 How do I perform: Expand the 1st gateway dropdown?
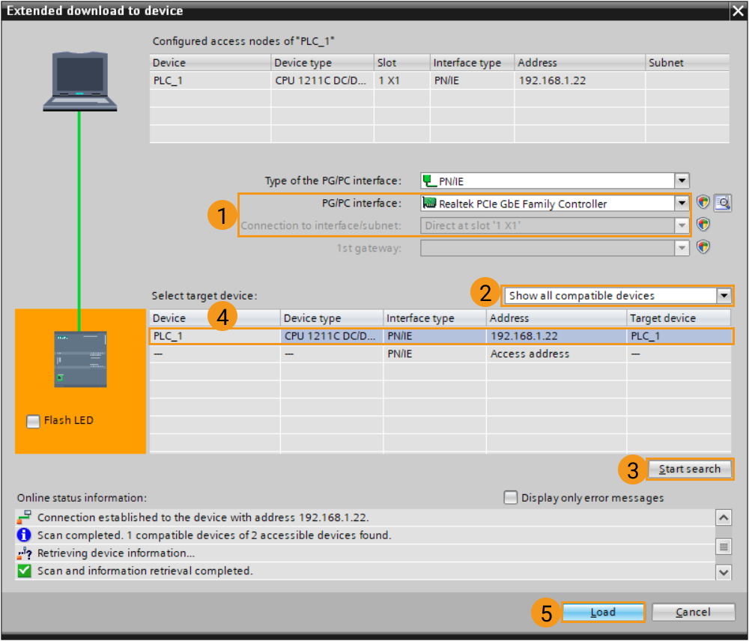click(x=682, y=248)
